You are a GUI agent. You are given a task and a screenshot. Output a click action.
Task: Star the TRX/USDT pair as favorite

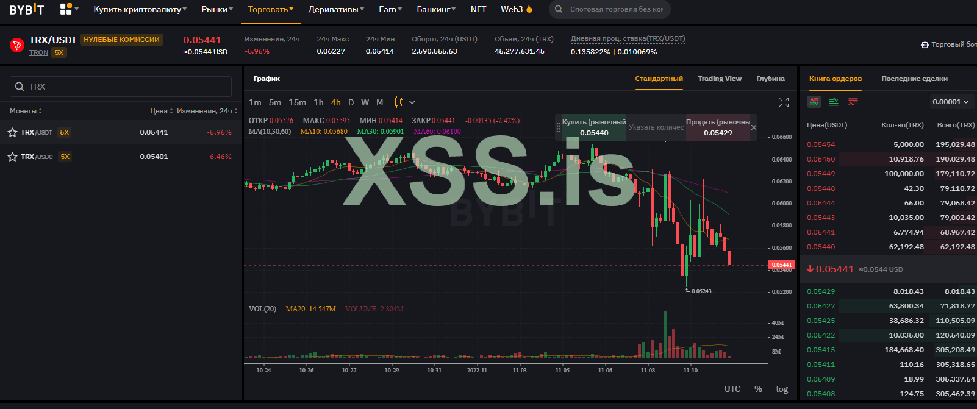point(12,132)
